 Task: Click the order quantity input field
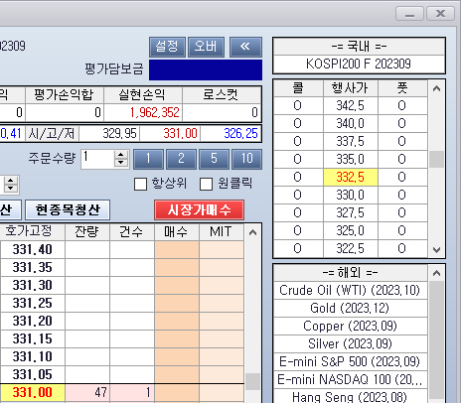coord(97,159)
